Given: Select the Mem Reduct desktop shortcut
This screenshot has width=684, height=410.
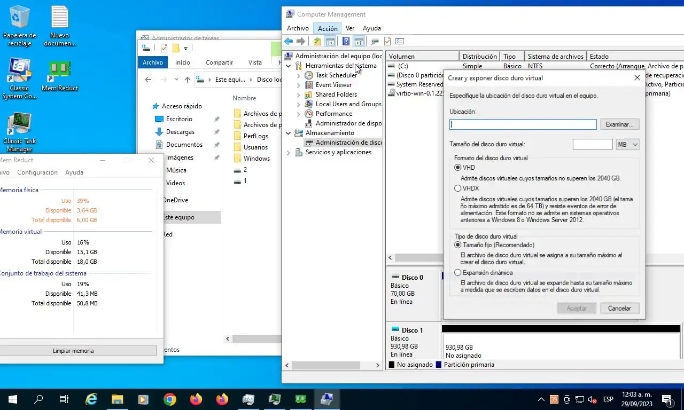Looking at the screenshot, I should pyautogui.click(x=60, y=75).
